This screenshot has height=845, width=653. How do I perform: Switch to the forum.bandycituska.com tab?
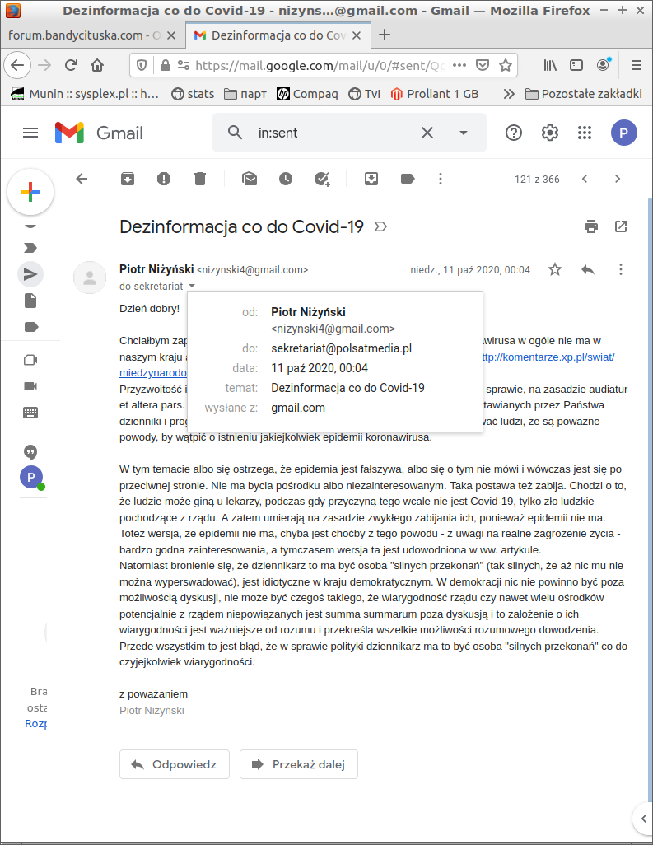click(x=85, y=35)
